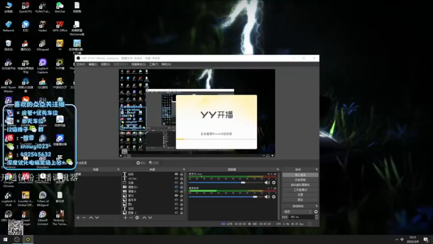Screen dimensions: 433x244
Task: Enable 工作室模式 (Studio Mode) button
Action: [300, 190]
